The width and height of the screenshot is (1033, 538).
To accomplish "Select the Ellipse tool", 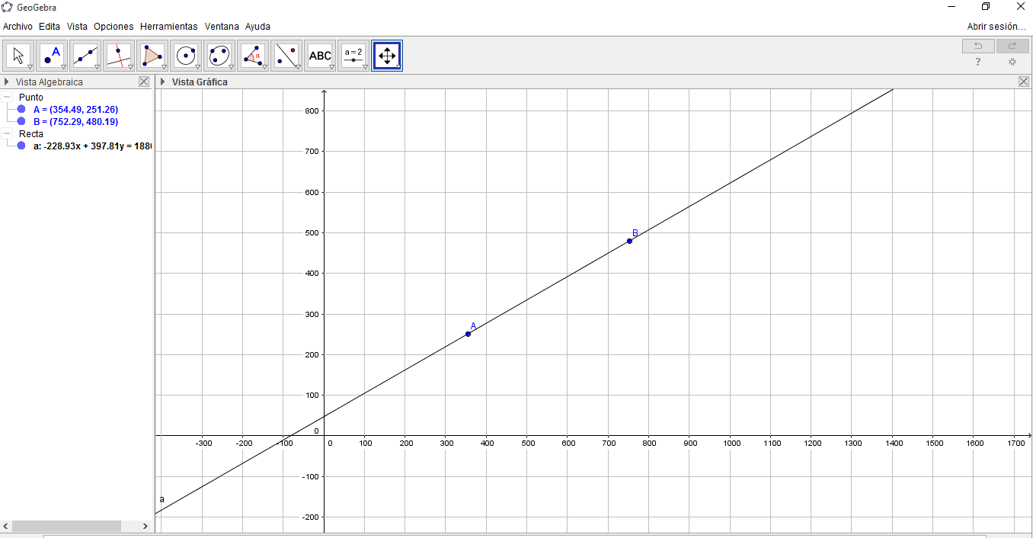I will (x=219, y=54).
